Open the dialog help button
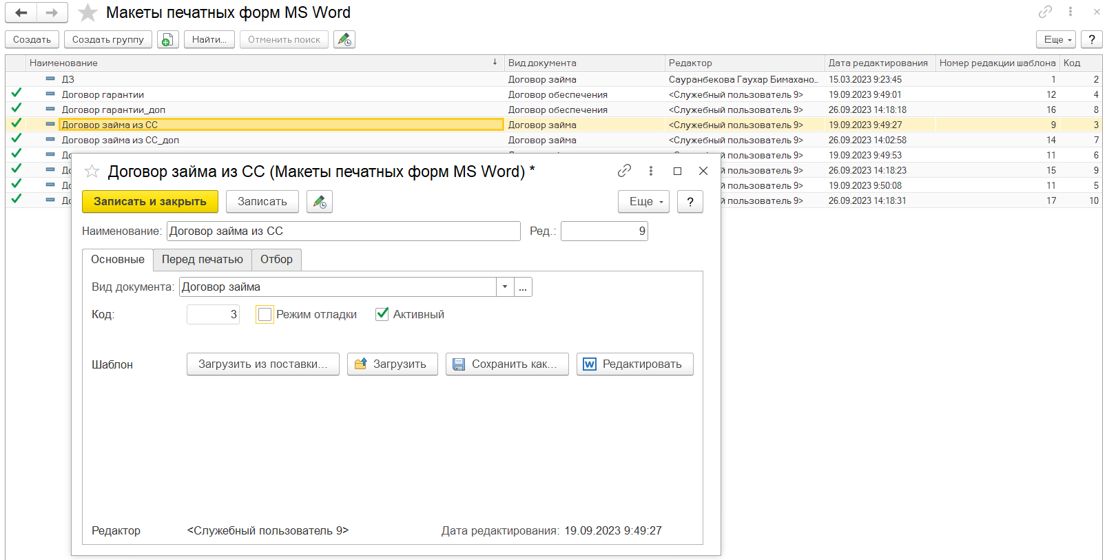Viewport: 1107px width, 560px height. [690, 202]
